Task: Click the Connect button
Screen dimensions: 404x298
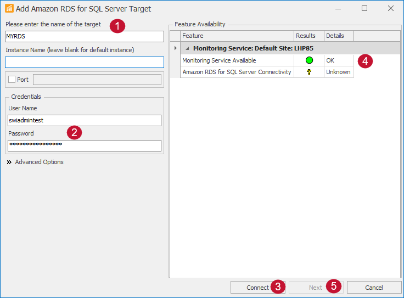Action: 257,287
